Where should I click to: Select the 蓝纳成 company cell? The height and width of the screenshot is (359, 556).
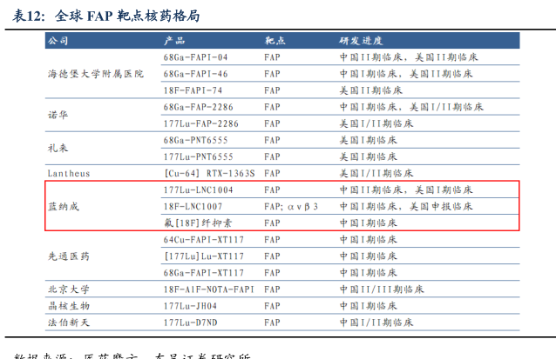pyautogui.click(x=64, y=207)
